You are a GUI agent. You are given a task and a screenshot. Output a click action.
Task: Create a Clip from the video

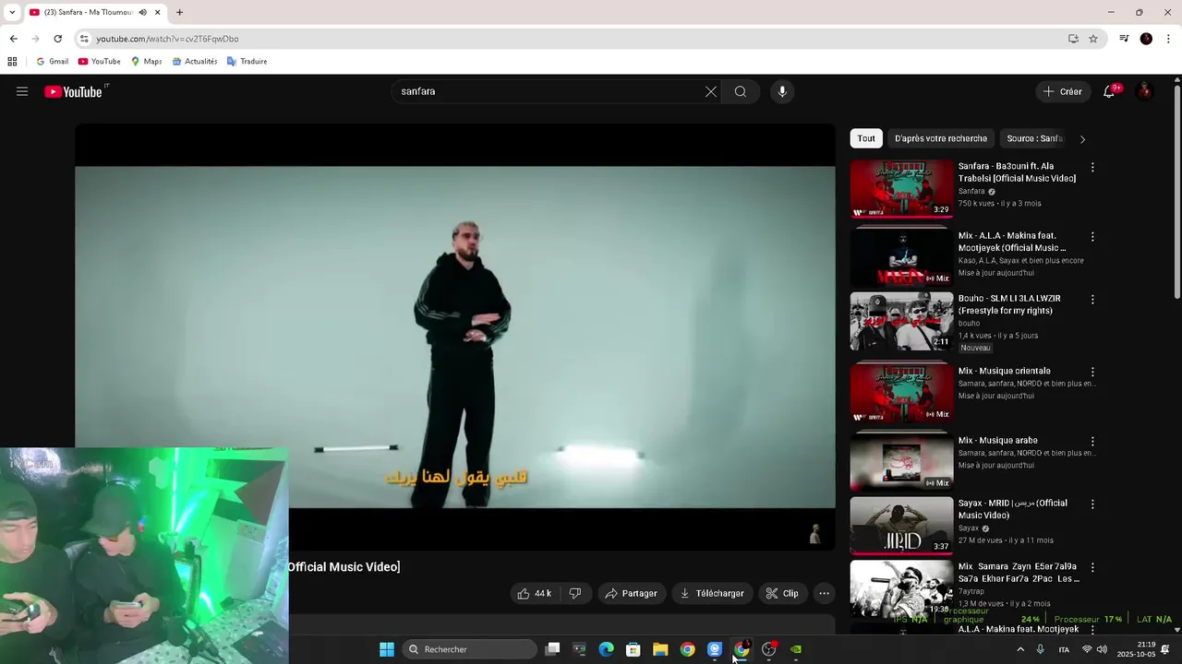[x=782, y=593]
